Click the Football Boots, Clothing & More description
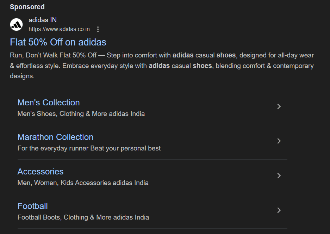 [x=83, y=217]
